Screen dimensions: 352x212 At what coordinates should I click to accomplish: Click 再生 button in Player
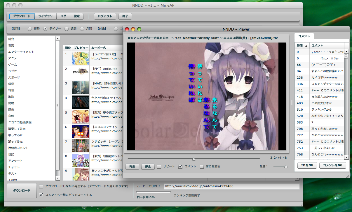click(x=132, y=167)
